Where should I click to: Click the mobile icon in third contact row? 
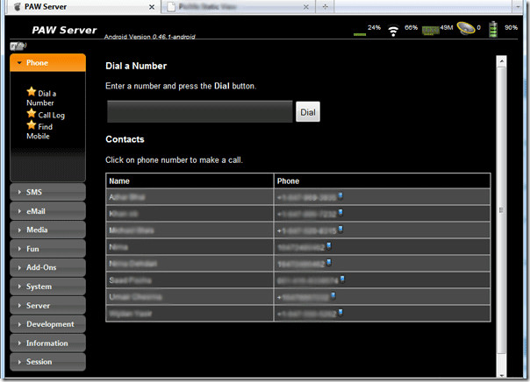coord(340,230)
